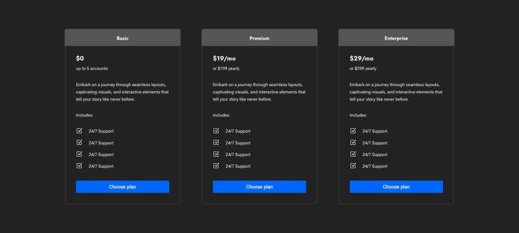Select the Premium plan header

(x=259, y=38)
